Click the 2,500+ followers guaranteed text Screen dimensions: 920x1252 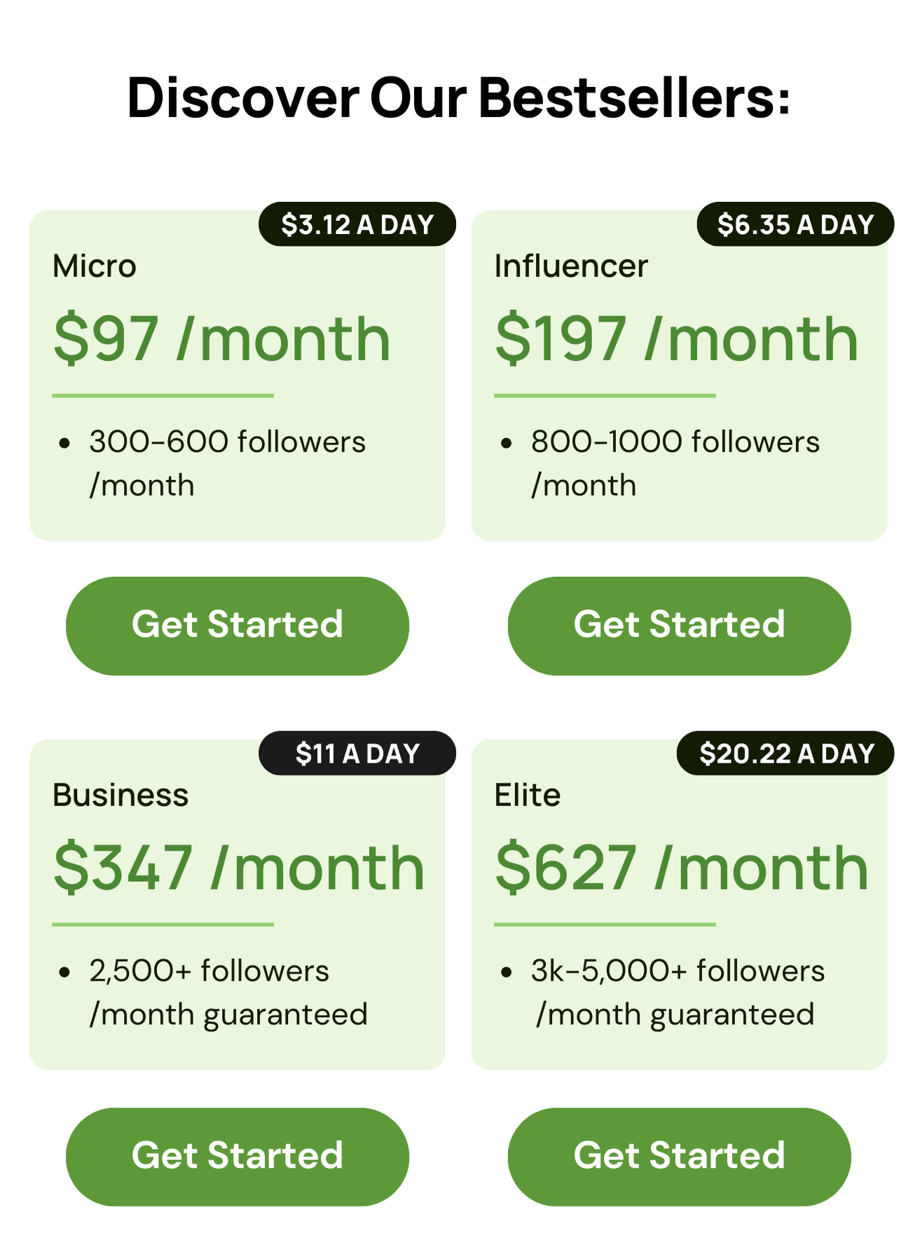coord(228,992)
